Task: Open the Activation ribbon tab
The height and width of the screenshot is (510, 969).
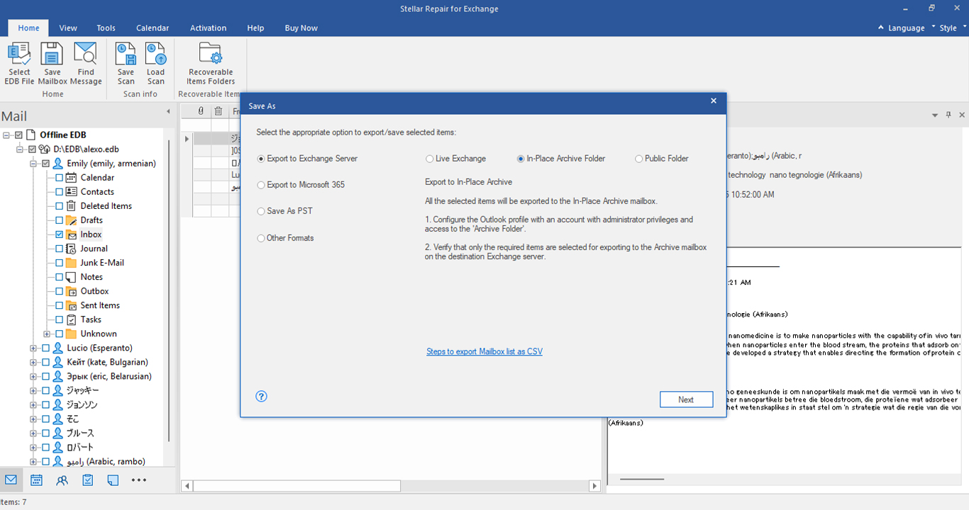Action: 209,28
